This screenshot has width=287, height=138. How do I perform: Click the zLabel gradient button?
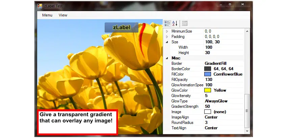tap(122, 28)
